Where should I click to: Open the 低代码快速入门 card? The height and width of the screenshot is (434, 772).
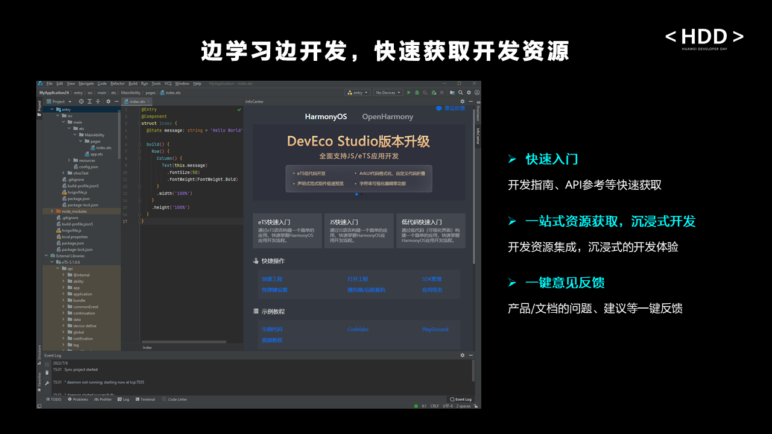(431, 231)
